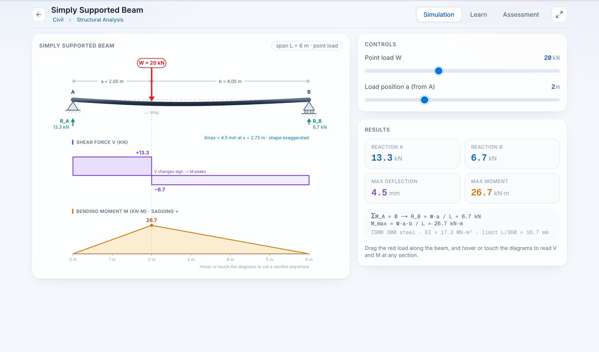Image resolution: width=599 pixels, height=352 pixels.
Task: Open fullscreen with the expand icon
Action: point(559,14)
